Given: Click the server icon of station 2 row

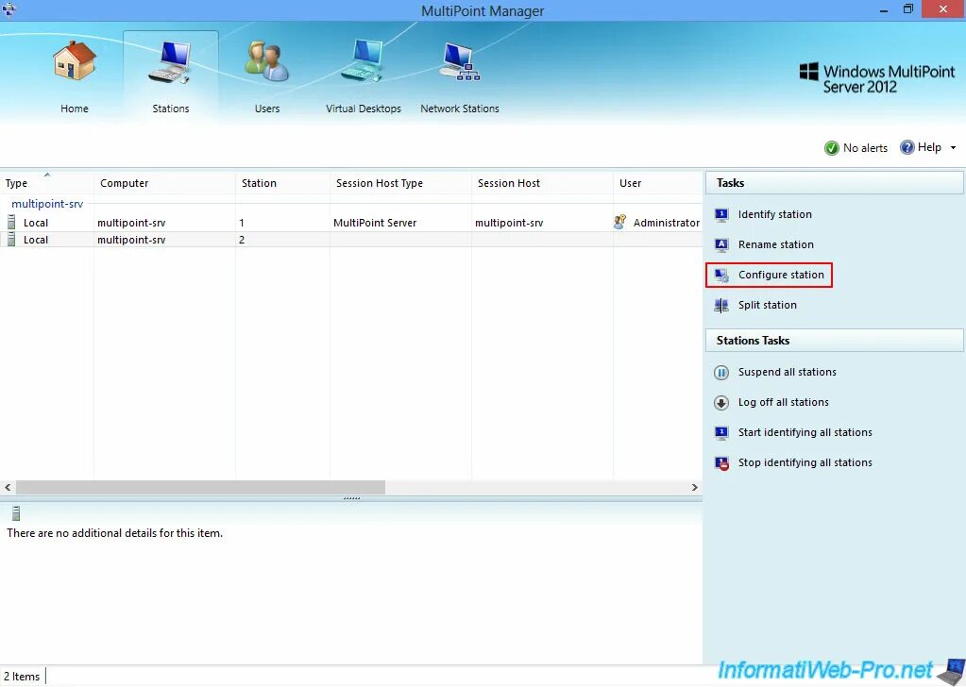Looking at the screenshot, I should pos(11,239).
